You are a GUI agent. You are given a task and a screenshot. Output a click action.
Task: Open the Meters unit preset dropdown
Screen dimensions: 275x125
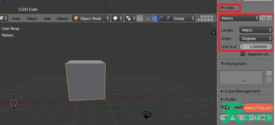pos(240,18)
